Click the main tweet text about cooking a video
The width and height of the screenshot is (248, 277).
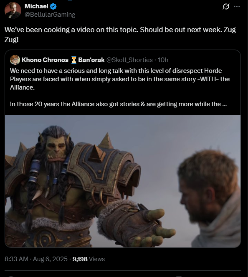pos(120,35)
